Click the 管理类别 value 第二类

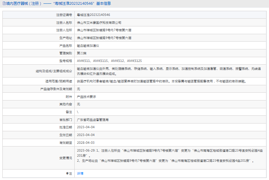(82, 53)
